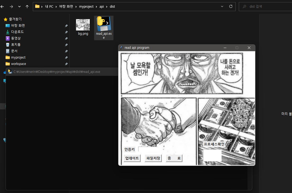Click 바탕 화면 in address breadcrumb

coord(66,7)
